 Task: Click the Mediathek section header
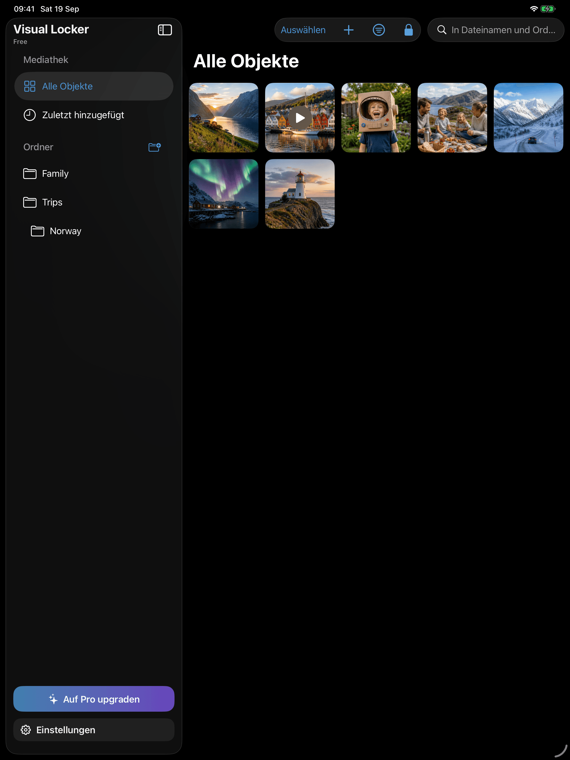click(x=46, y=60)
